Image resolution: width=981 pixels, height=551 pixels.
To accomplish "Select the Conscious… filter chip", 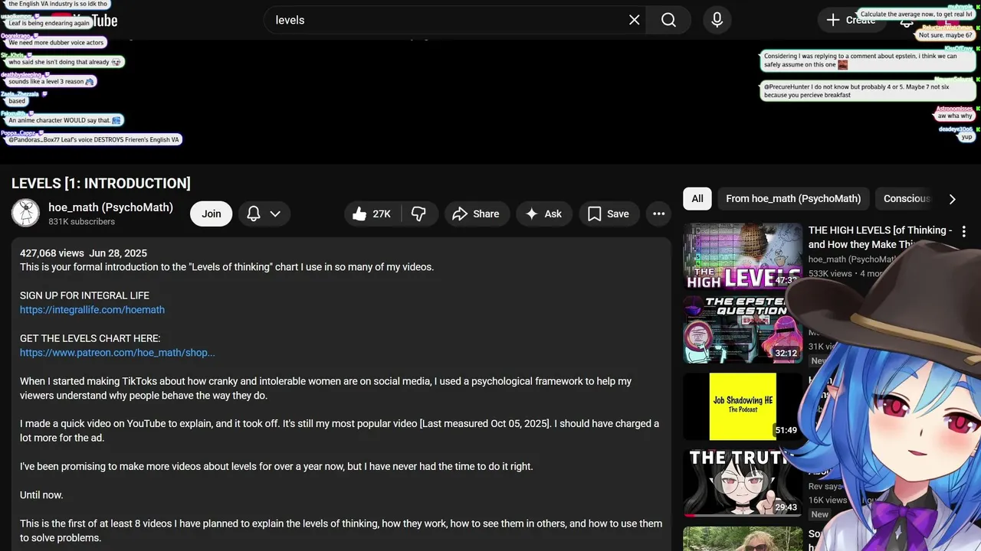I will 905,199.
